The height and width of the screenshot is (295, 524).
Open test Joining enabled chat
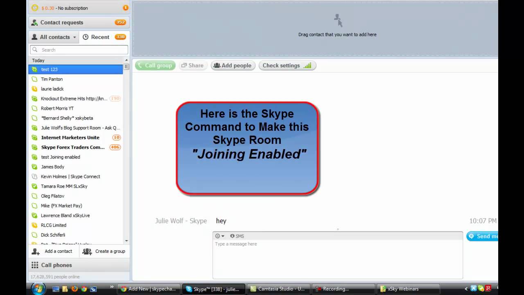pos(76,157)
